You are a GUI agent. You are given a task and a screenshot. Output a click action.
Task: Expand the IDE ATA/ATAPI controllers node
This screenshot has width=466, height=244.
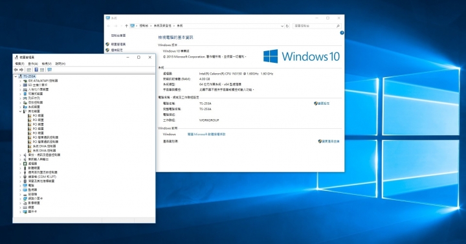point(20,81)
